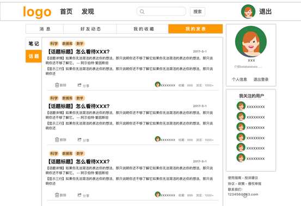Click 科学 tag on second topic post
This screenshot has width=301, height=206.
pyautogui.click(x=54, y=98)
